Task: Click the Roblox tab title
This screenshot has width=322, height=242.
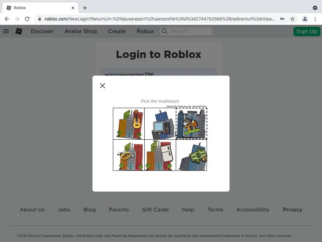Action: click(20, 8)
